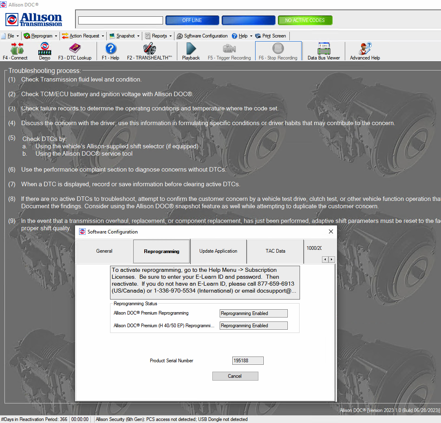Start Playback icon
This screenshot has width=441, height=423.
[191, 48]
